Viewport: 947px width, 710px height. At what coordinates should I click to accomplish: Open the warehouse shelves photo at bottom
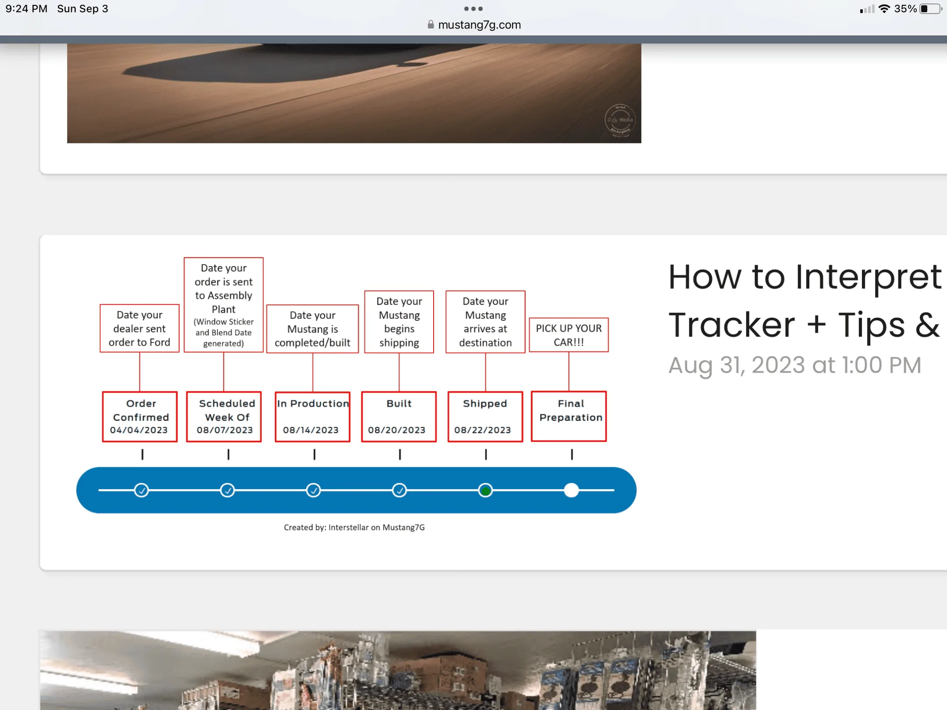point(398,670)
